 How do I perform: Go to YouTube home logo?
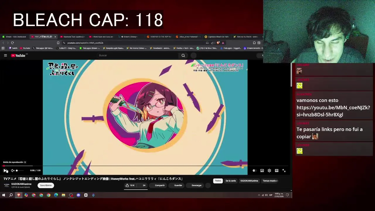[18, 55]
